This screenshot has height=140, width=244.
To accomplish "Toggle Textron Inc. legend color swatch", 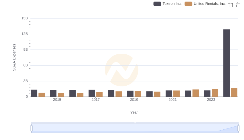I will pyautogui.click(x=157, y=4).
